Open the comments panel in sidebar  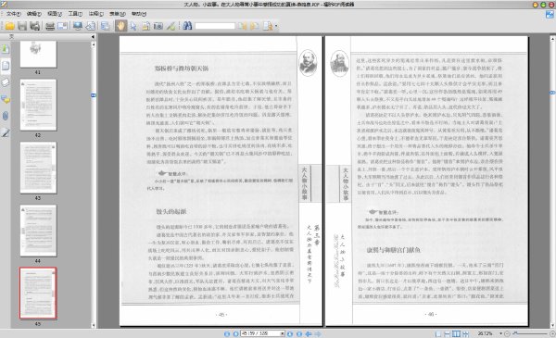[x=6, y=100]
